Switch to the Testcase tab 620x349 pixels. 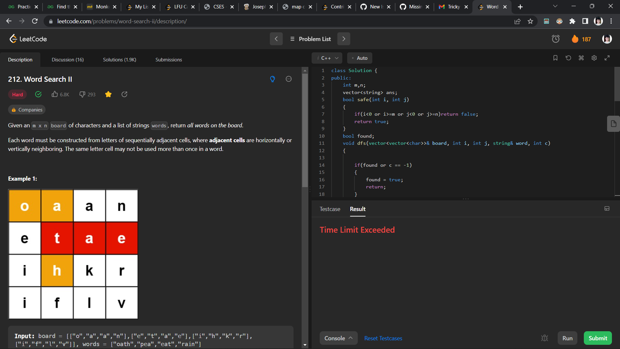coord(330,209)
